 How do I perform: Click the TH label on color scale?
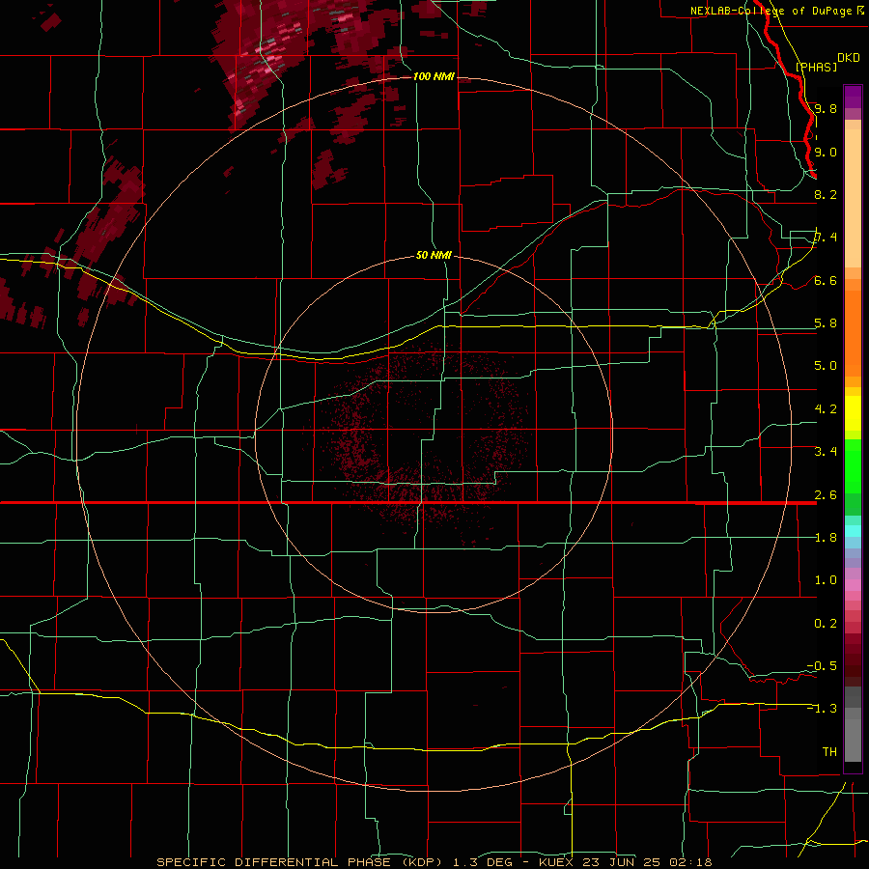829,752
